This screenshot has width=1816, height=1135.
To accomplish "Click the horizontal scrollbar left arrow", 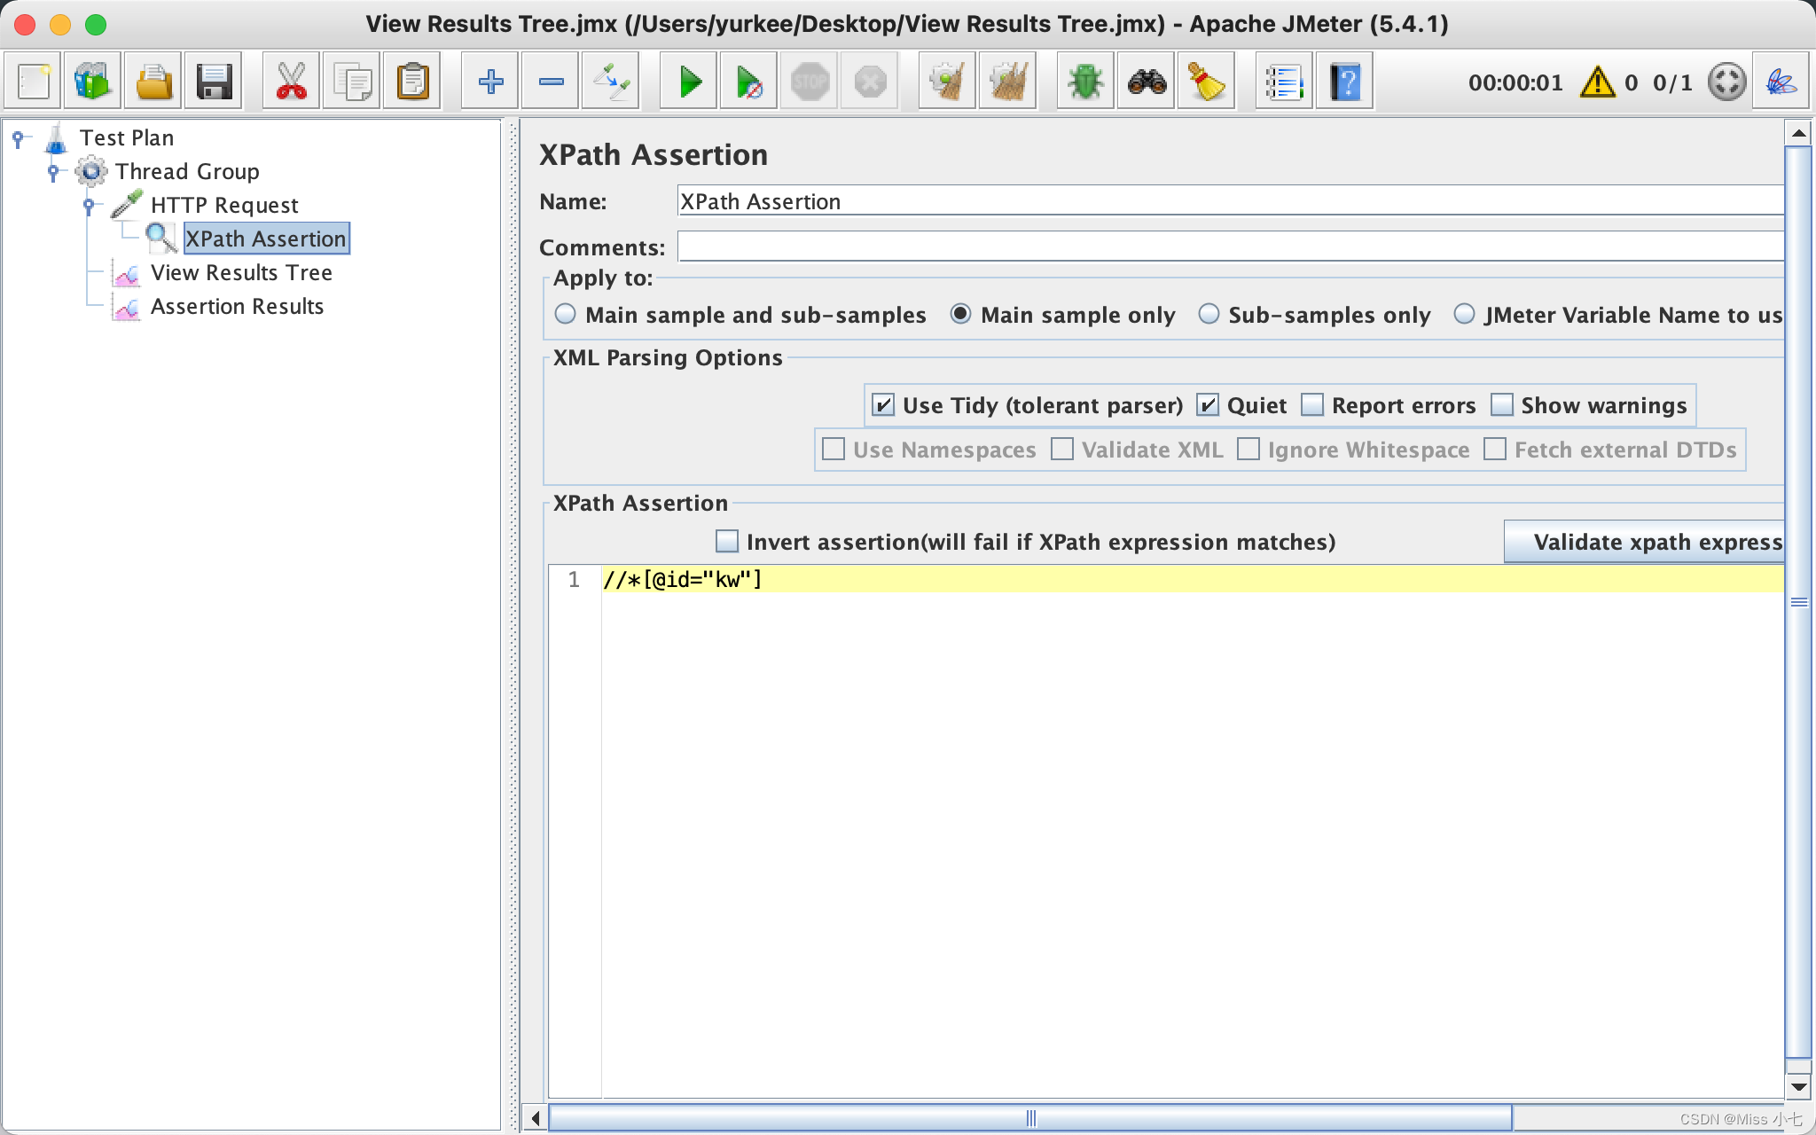I will [x=535, y=1118].
